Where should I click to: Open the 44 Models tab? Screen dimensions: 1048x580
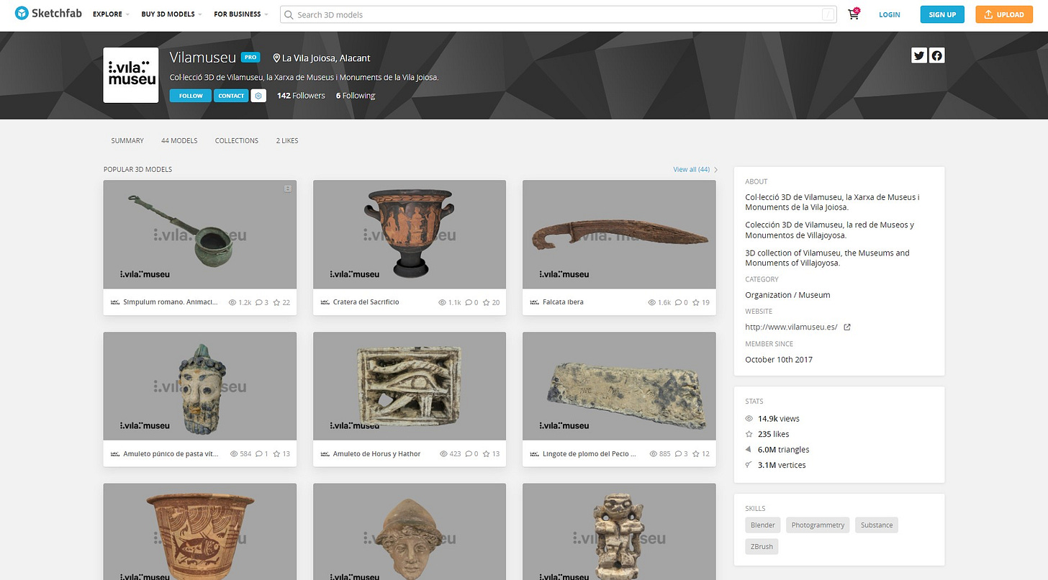pos(179,141)
